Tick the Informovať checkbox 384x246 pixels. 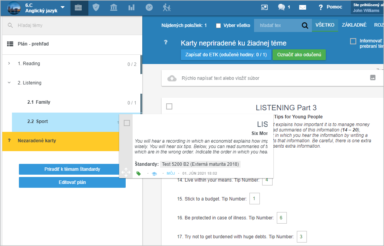pos(353,41)
